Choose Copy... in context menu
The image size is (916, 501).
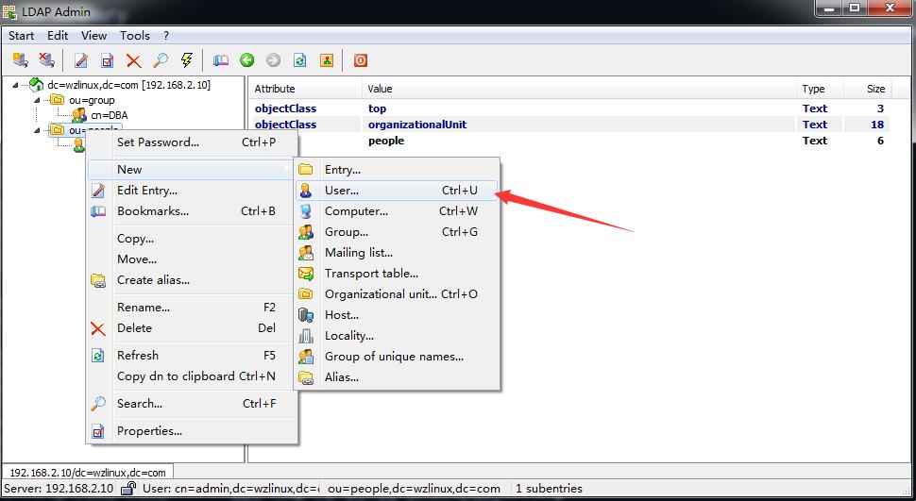[192, 239]
